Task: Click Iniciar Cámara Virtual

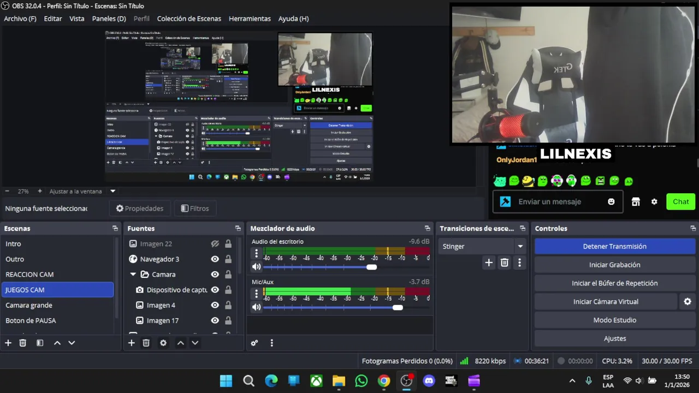Action: (x=606, y=301)
